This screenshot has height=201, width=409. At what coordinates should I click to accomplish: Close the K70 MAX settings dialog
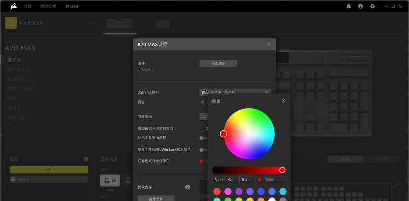click(269, 44)
